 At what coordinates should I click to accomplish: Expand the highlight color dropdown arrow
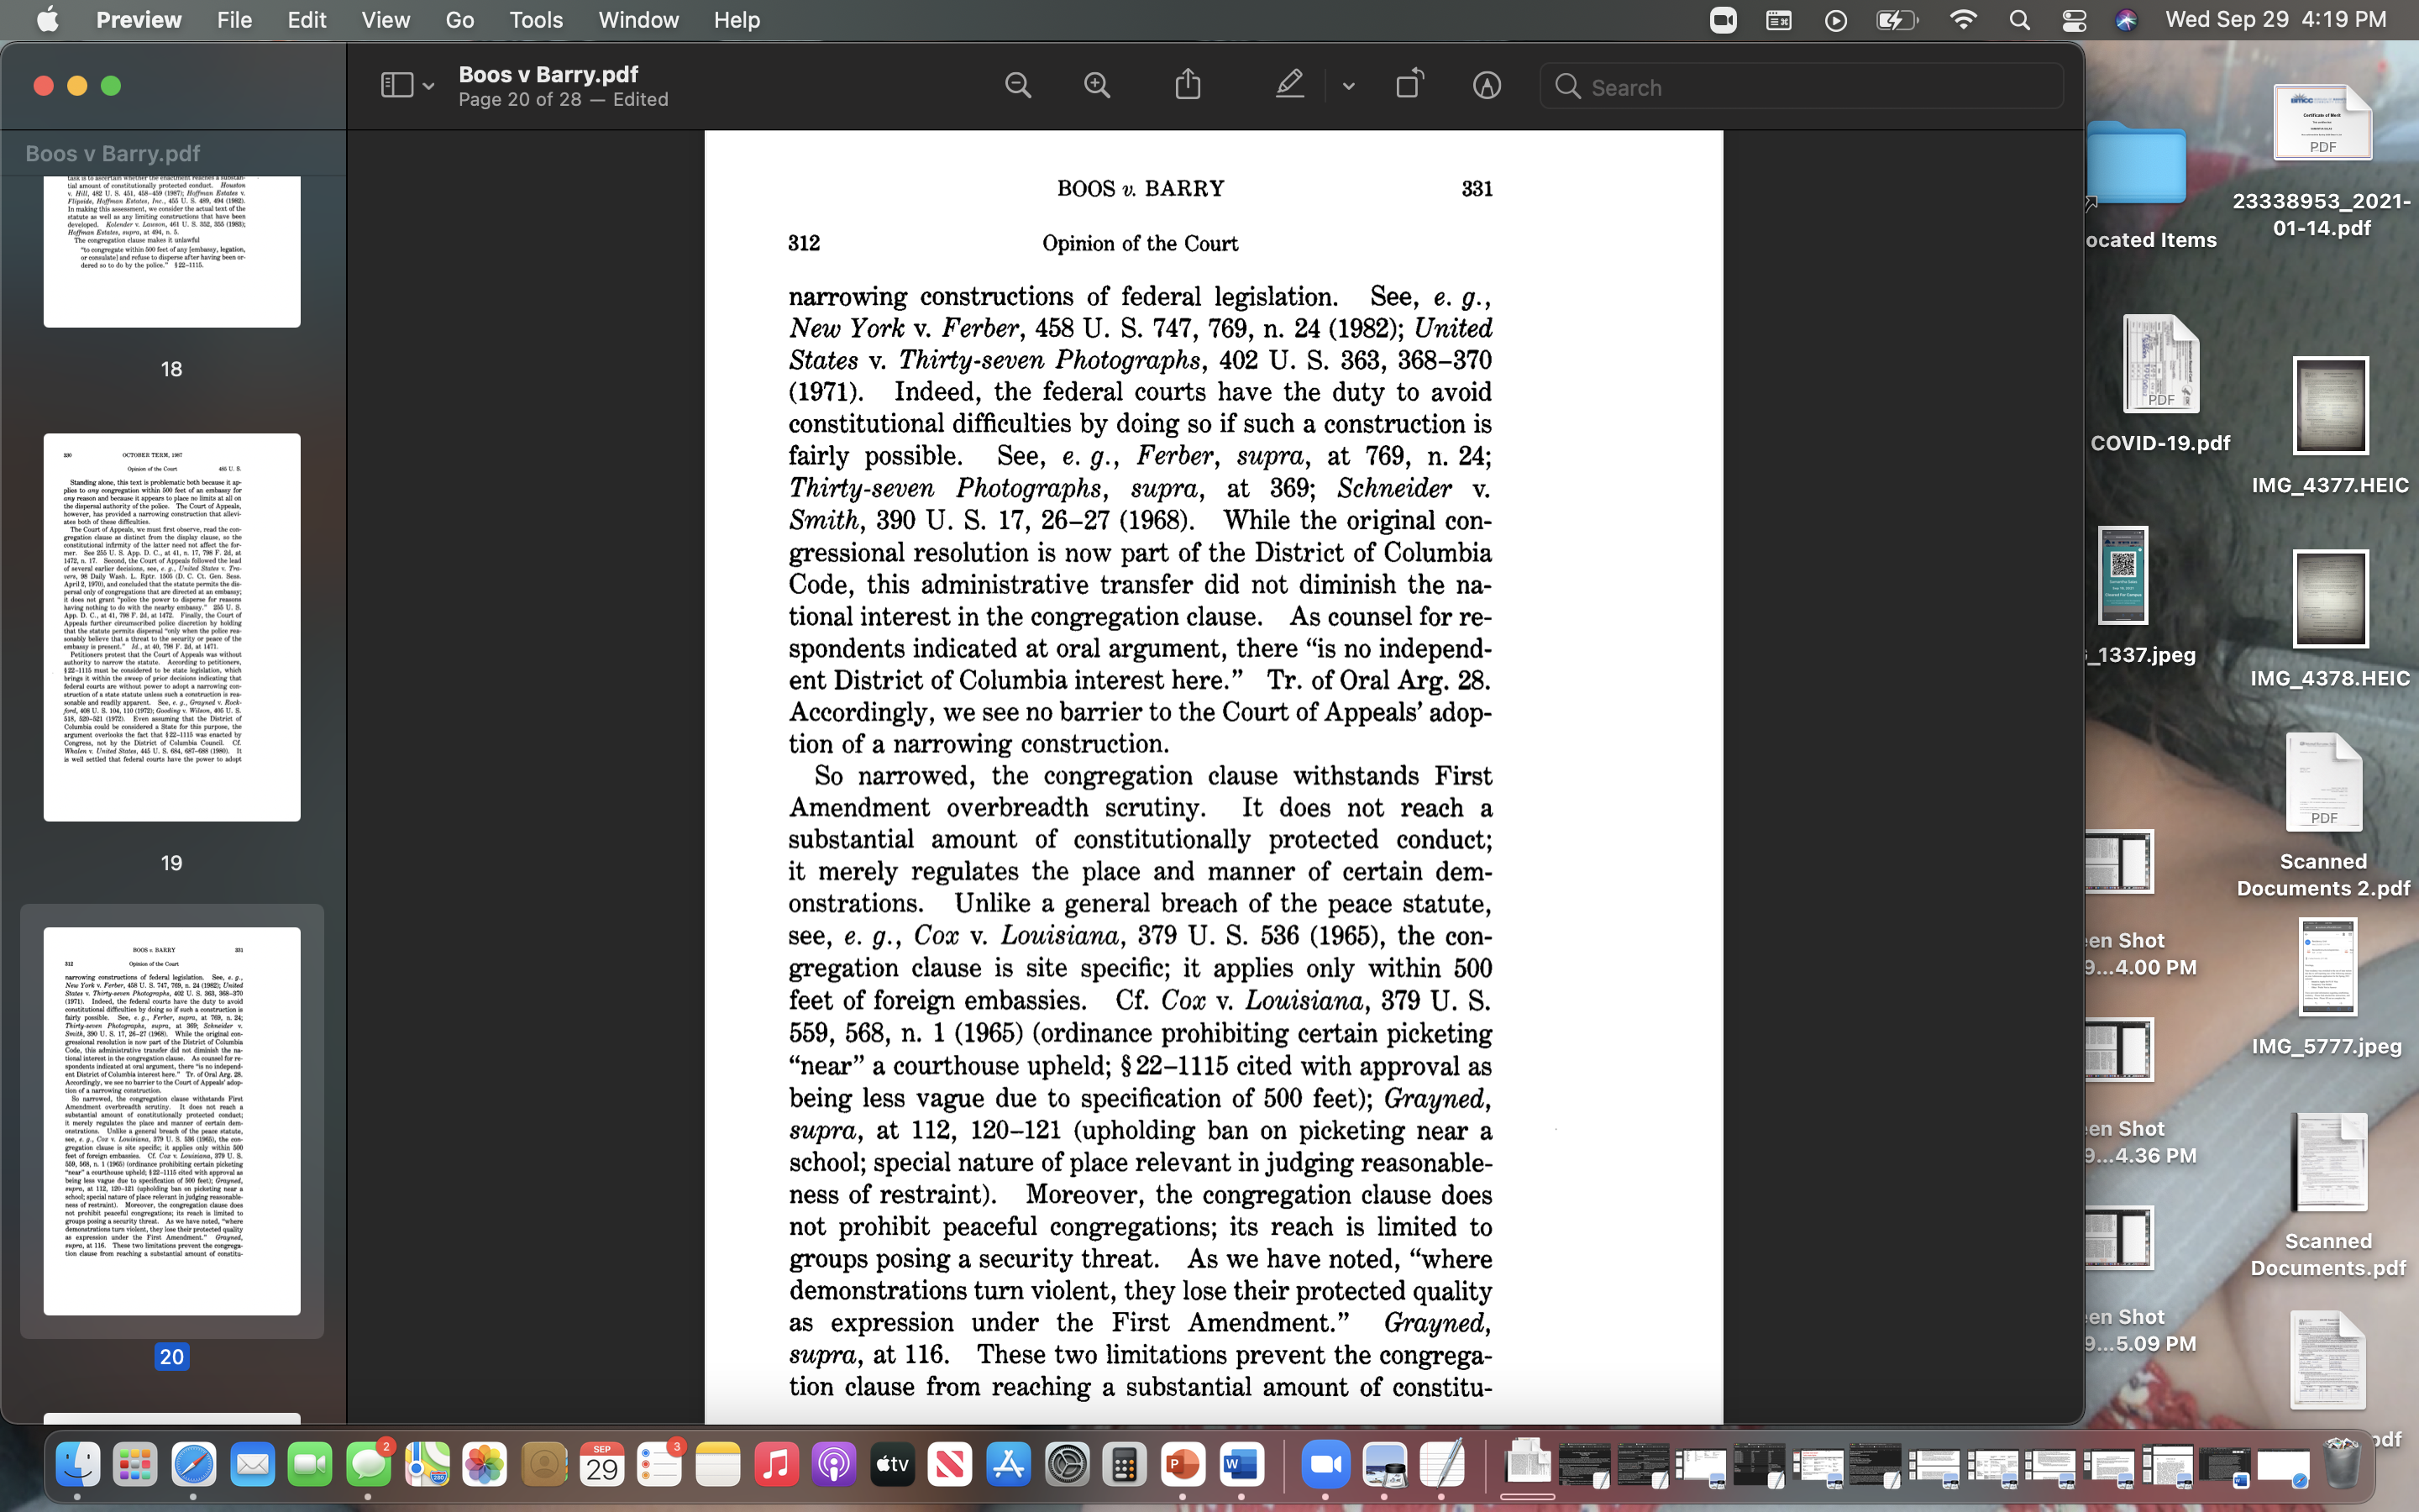pos(1348,87)
